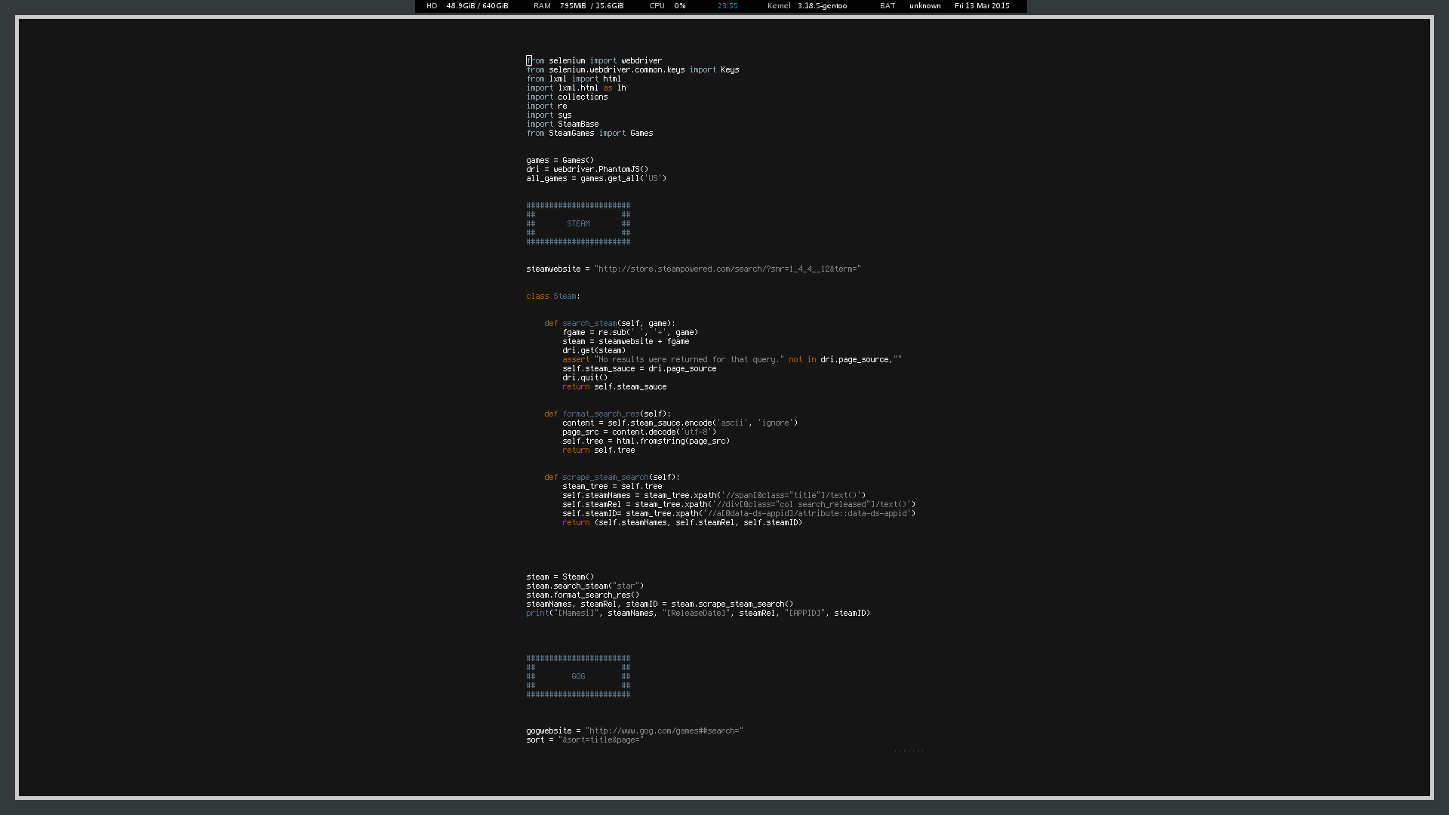Click 'import SteamBase' line
Viewport: 1449px width, 815px height.
coord(562,124)
